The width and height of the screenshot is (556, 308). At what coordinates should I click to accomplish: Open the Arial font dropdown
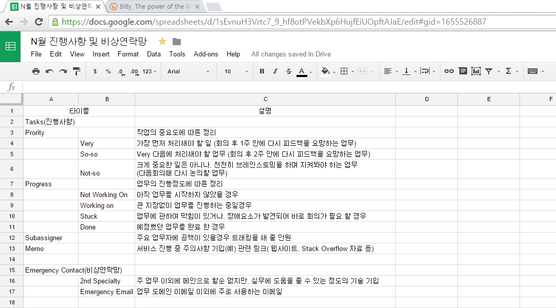(x=188, y=71)
